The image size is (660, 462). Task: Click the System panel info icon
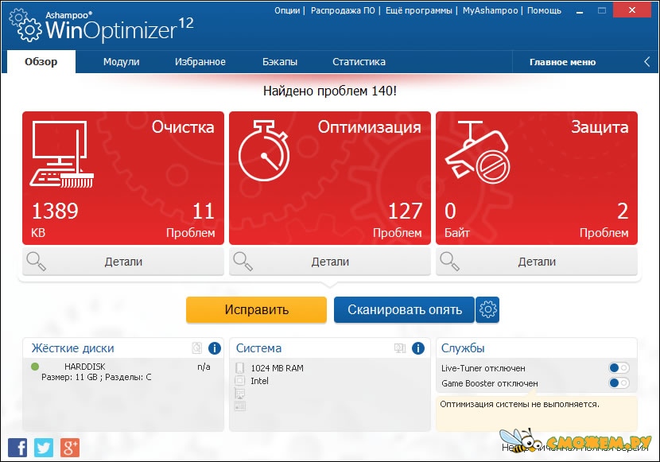tap(418, 348)
